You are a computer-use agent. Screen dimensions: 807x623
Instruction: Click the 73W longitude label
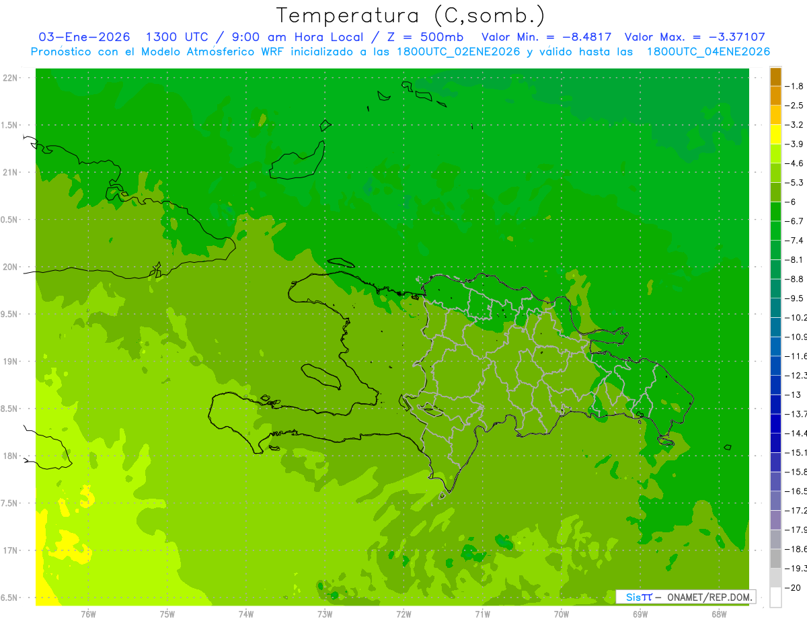tap(325, 614)
